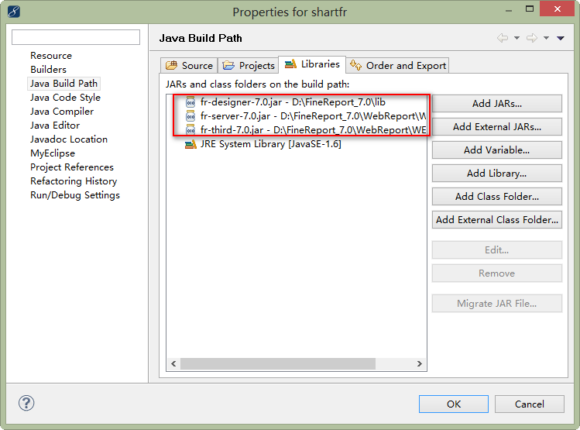Select the fr-third-7.0.jar entry text
580x430 pixels.
[314, 130]
